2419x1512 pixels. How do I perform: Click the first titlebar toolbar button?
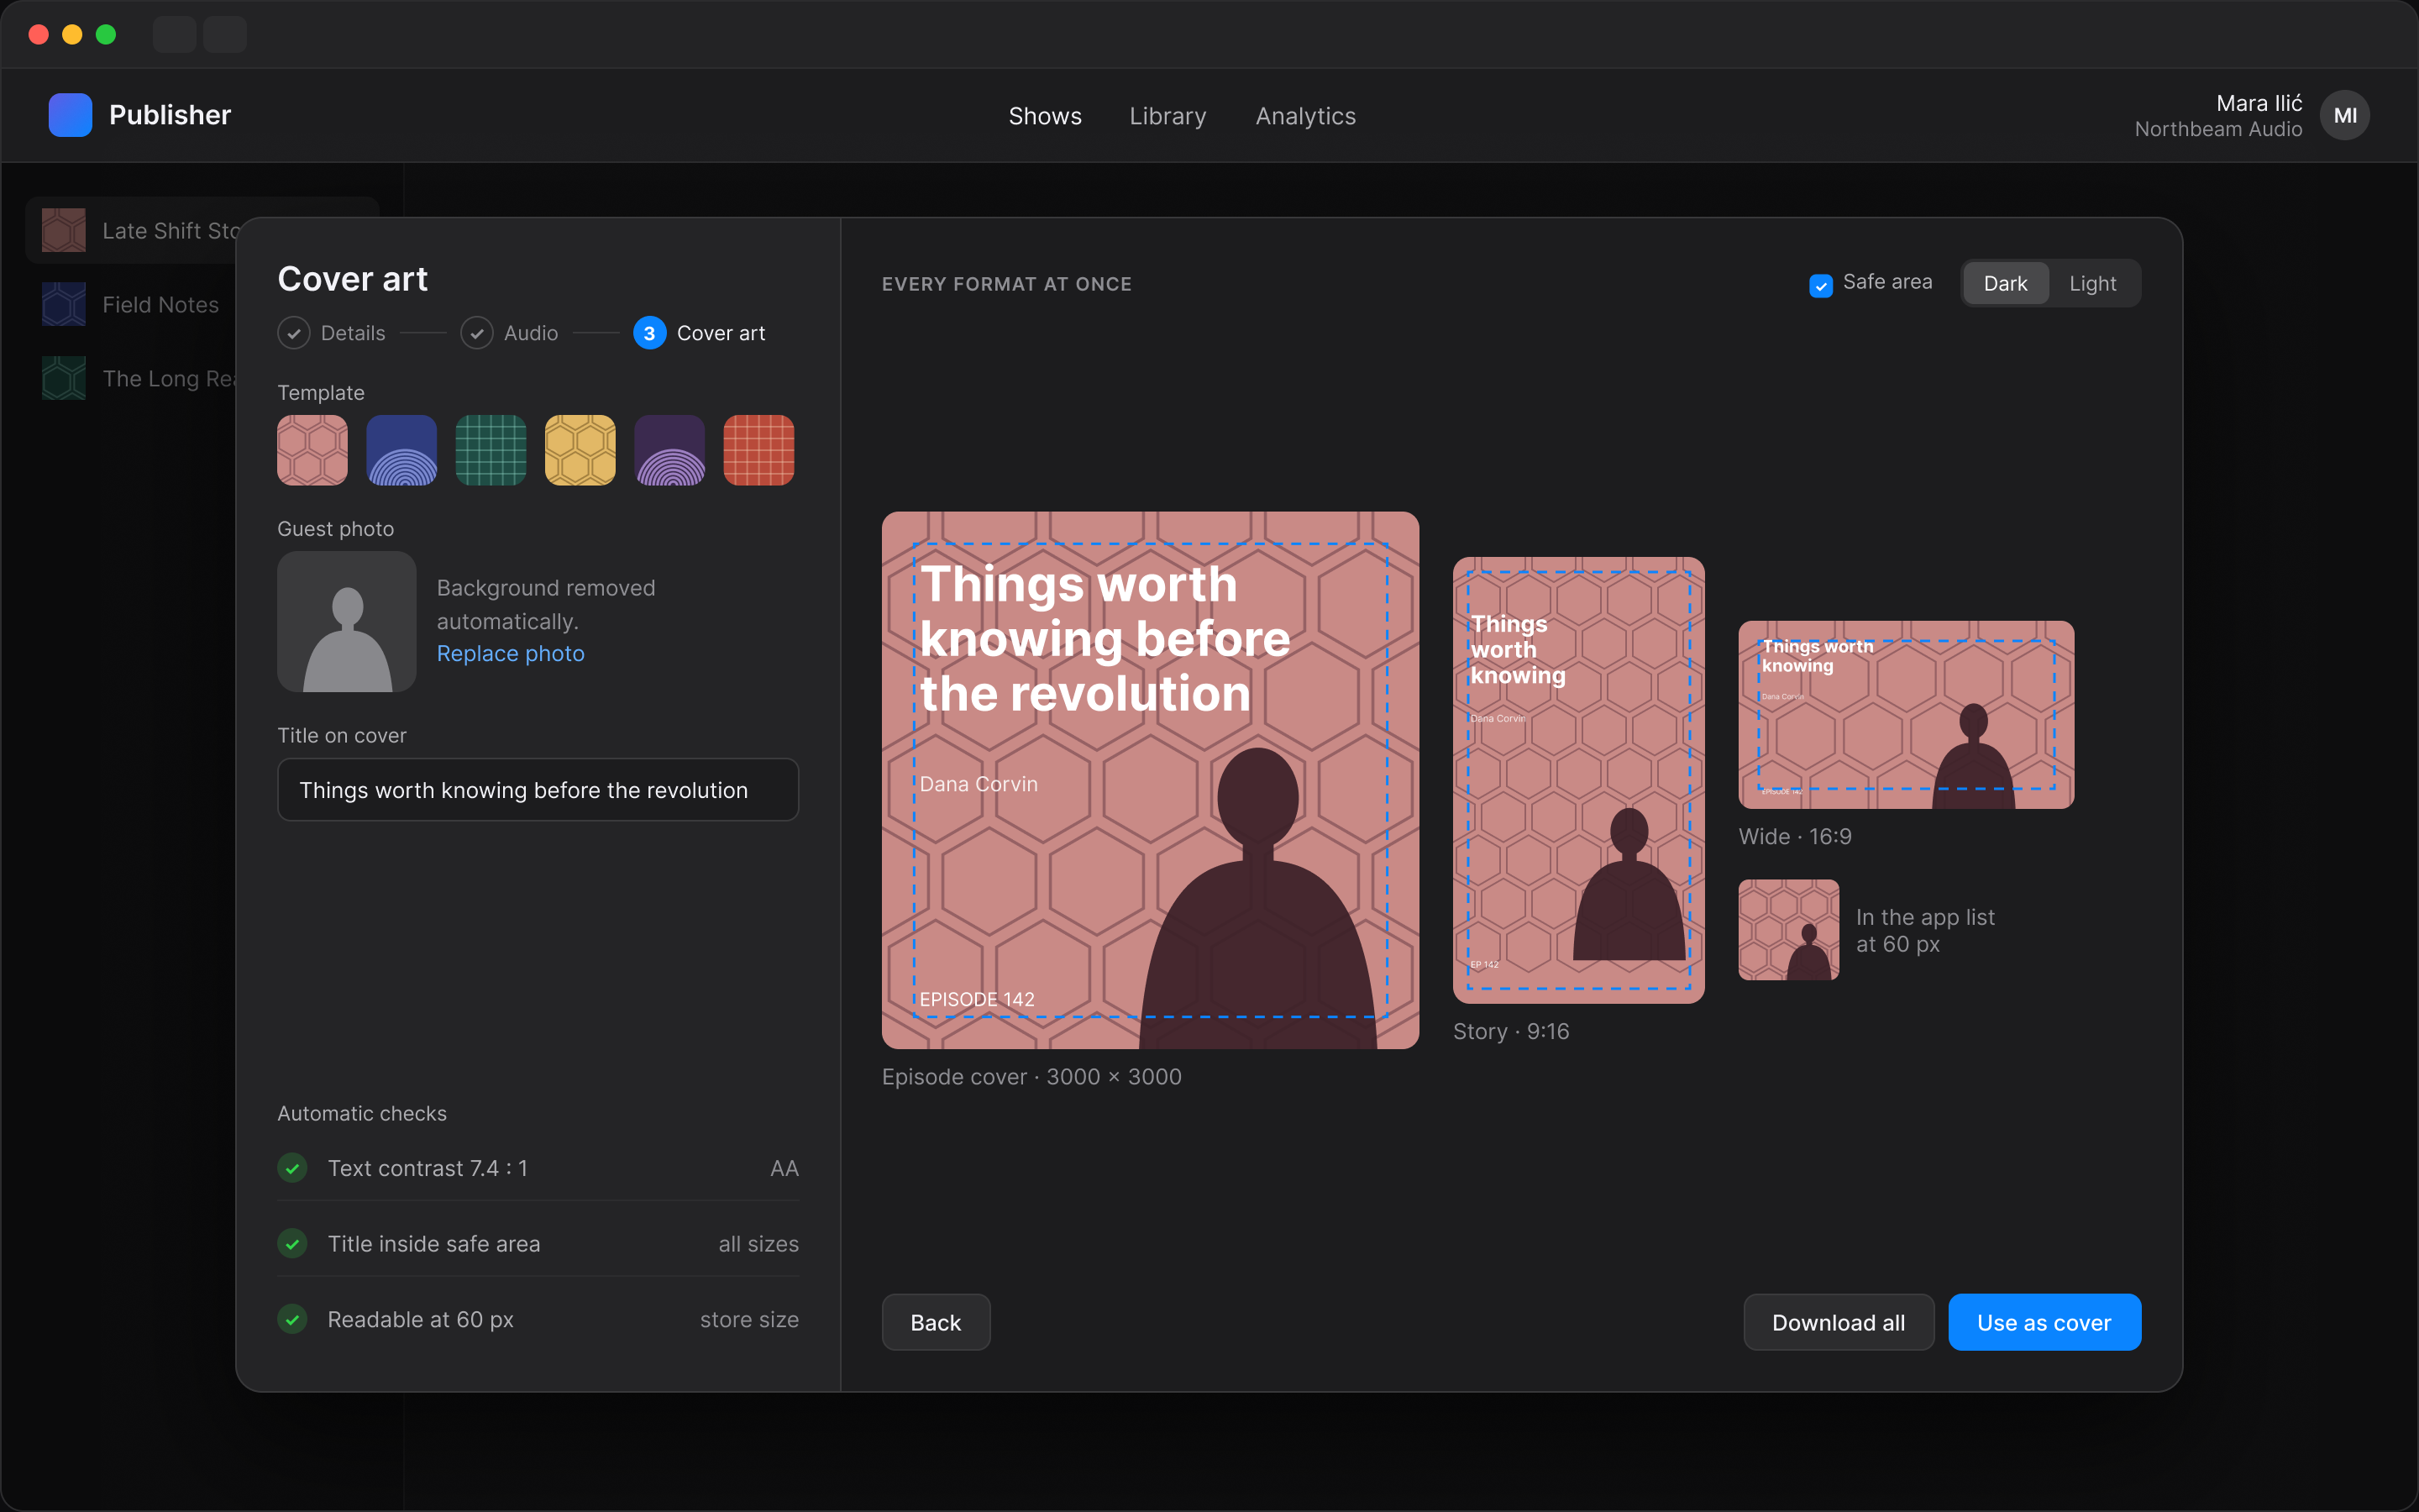click(174, 34)
